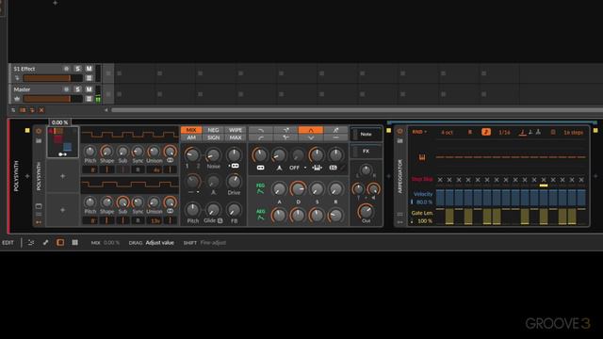Adjust first Velocity step bar in Arpeggiator
Viewport: 603px width, 339px height.
click(x=440, y=198)
